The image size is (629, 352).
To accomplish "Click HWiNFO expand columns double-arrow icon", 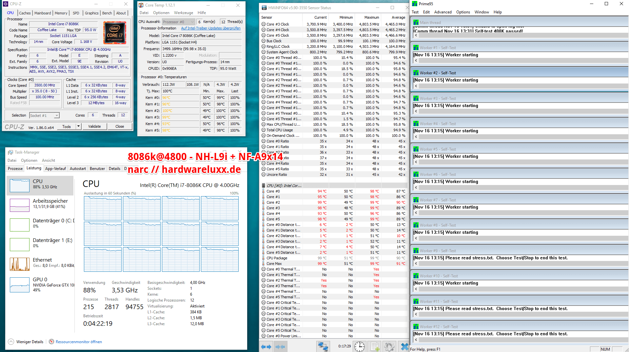I will coord(266,346).
